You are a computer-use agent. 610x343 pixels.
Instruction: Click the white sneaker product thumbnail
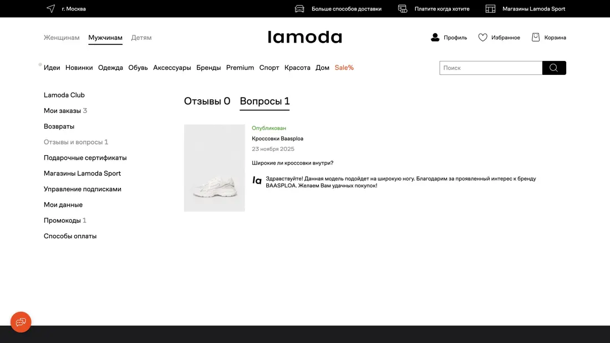(x=214, y=168)
